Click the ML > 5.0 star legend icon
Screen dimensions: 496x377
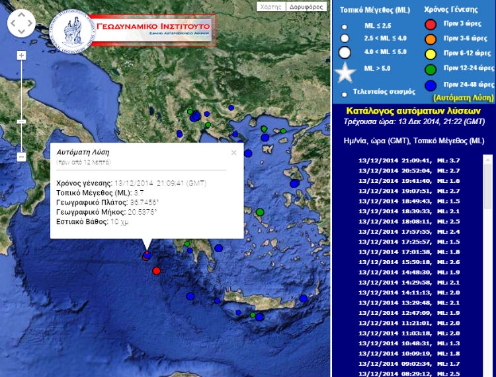(x=345, y=73)
